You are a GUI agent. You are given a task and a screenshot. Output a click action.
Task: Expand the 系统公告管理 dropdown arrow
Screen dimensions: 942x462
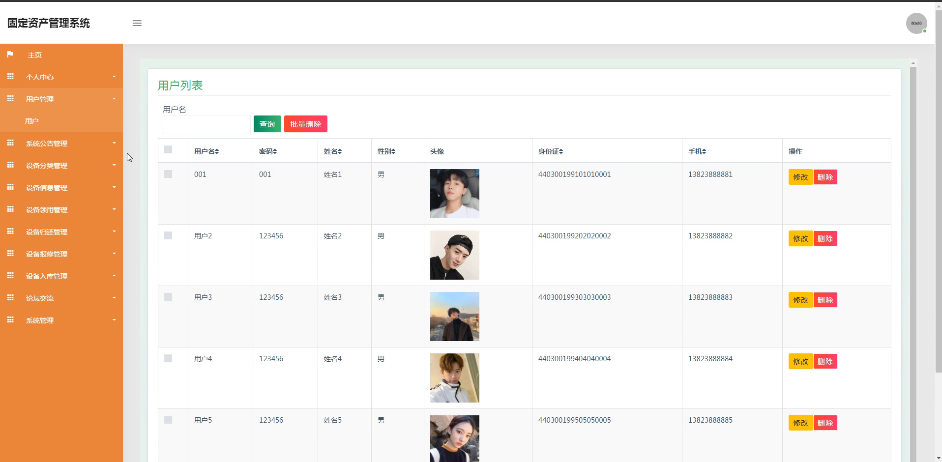[114, 143]
